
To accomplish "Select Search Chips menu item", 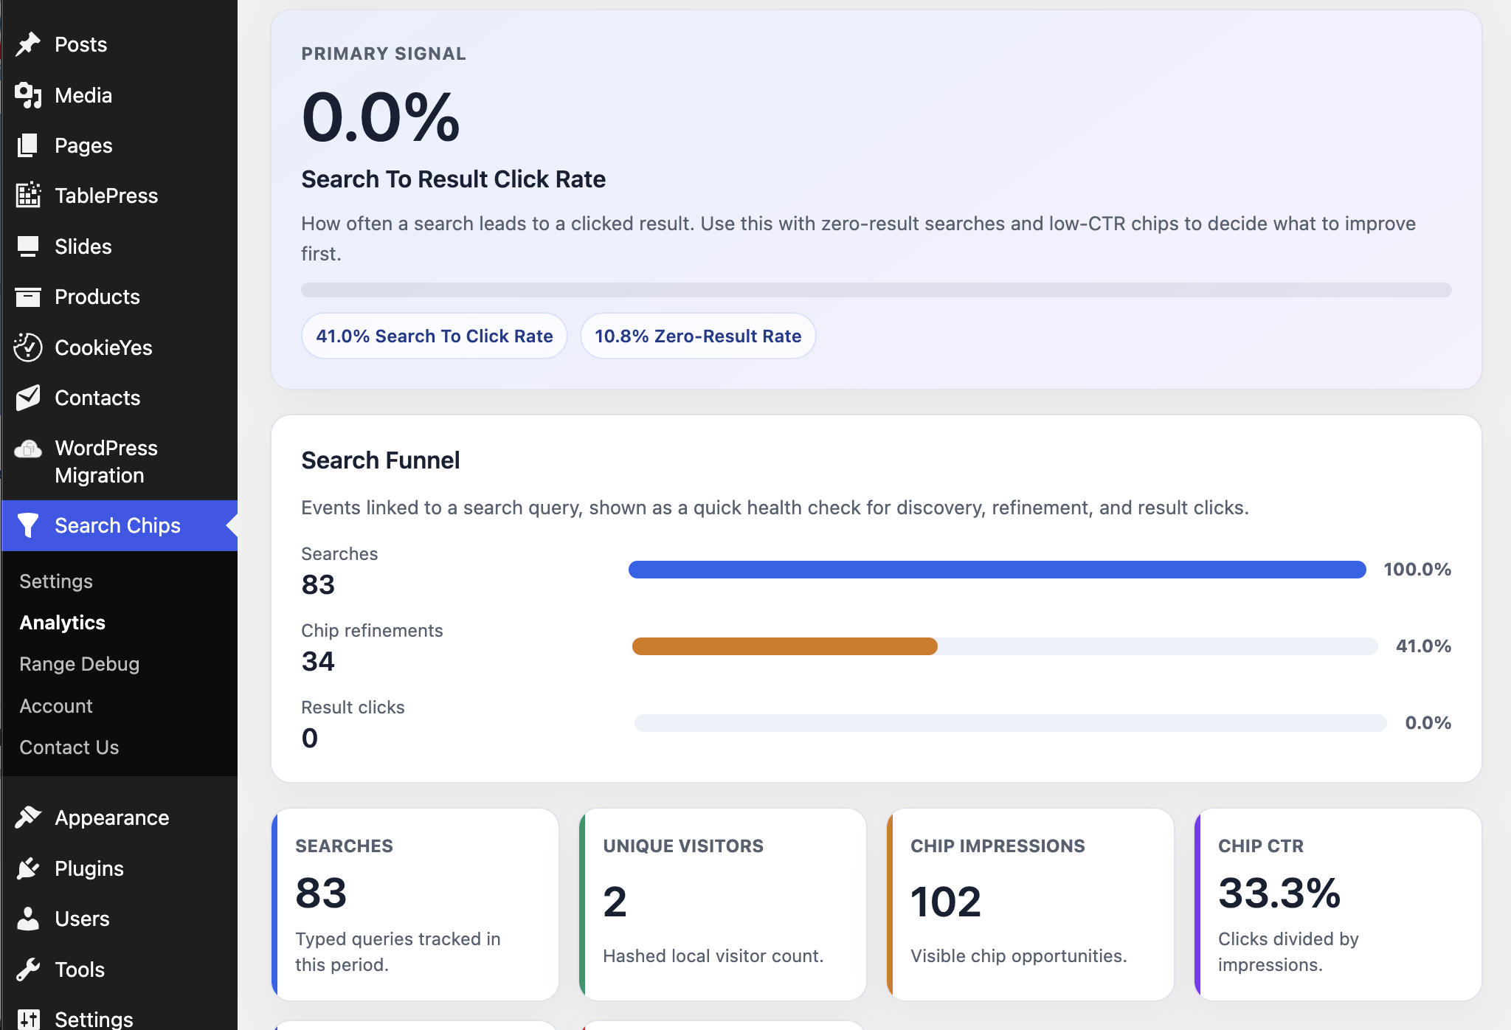I will pos(119,525).
